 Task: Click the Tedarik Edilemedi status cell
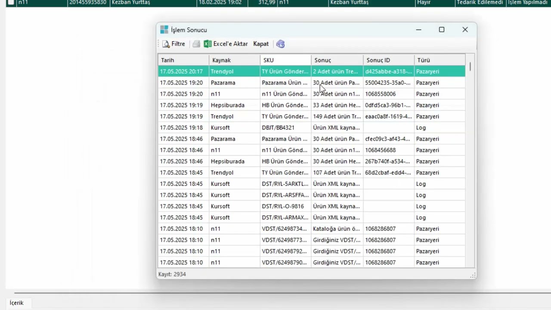(480, 3)
